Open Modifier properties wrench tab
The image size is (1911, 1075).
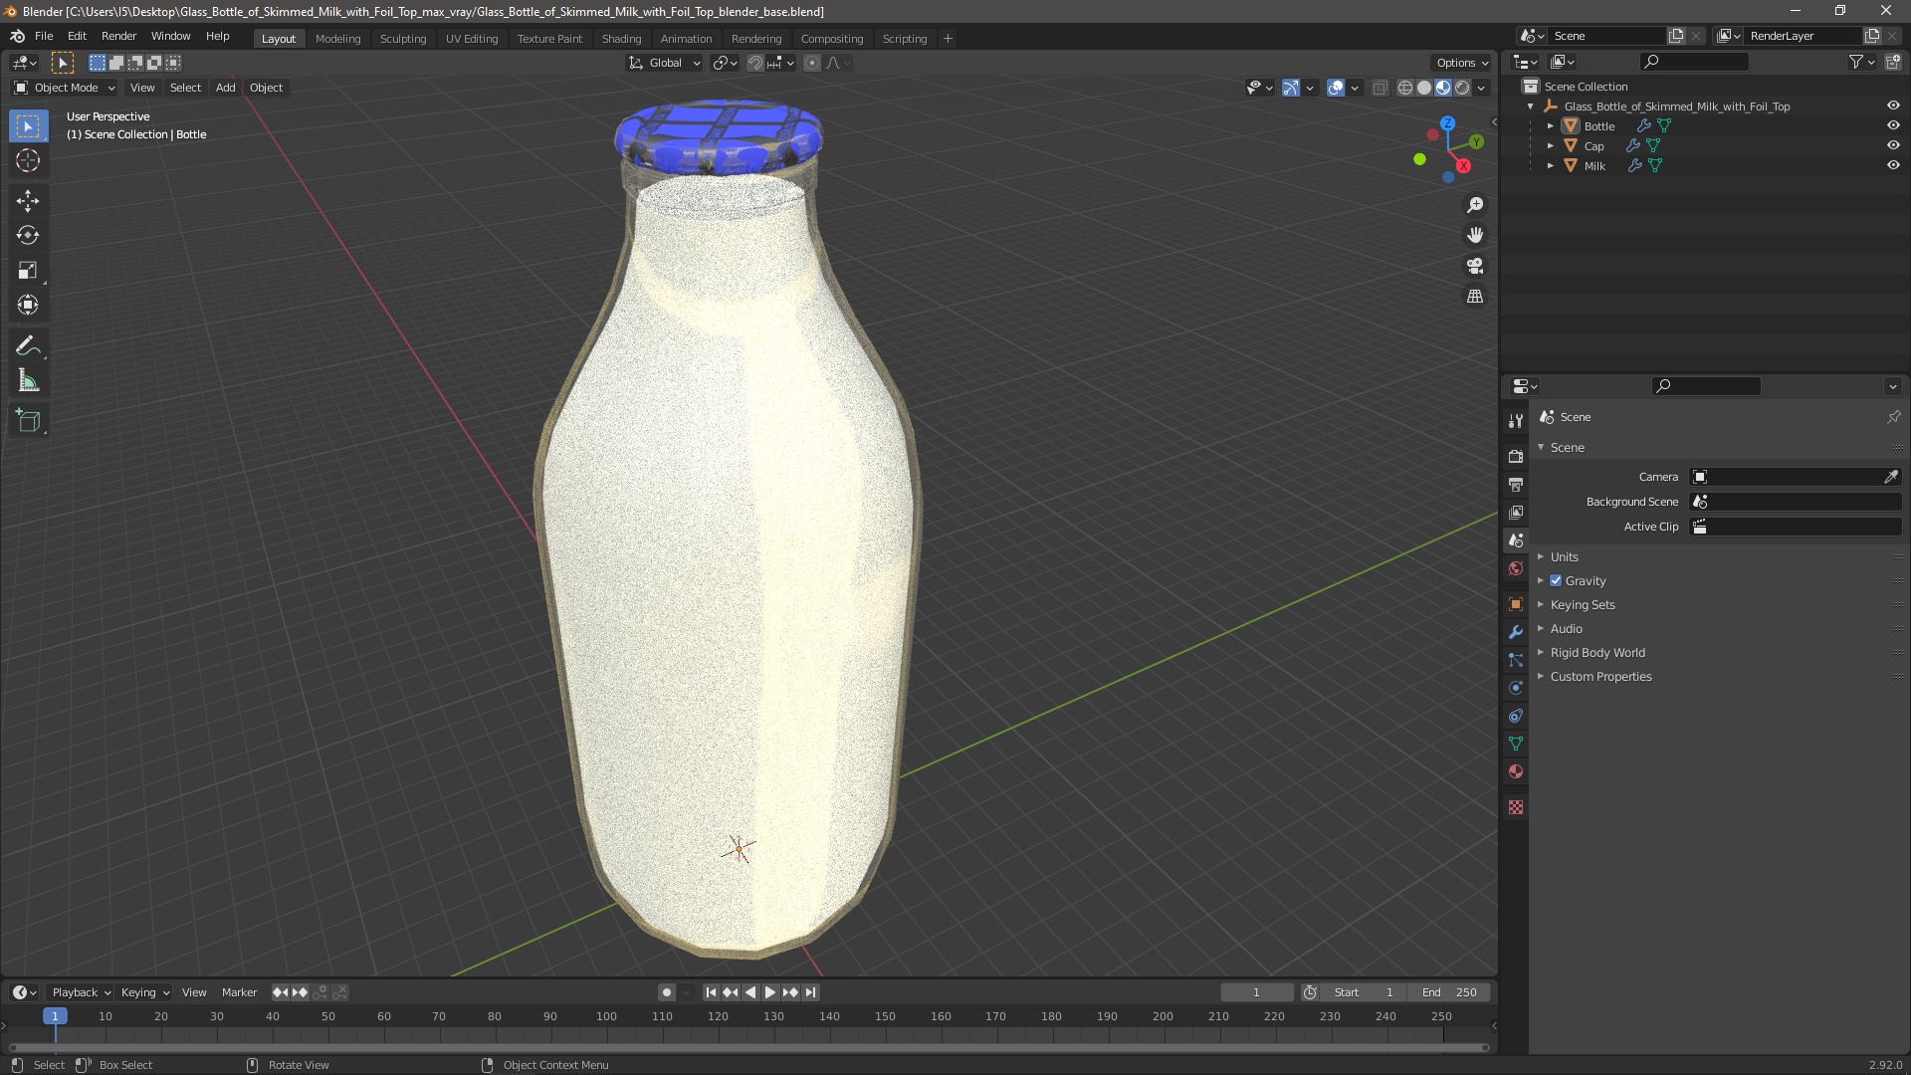click(1516, 632)
